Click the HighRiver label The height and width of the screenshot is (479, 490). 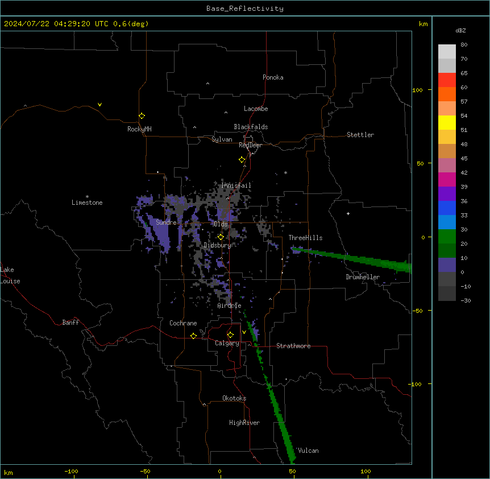(x=244, y=423)
